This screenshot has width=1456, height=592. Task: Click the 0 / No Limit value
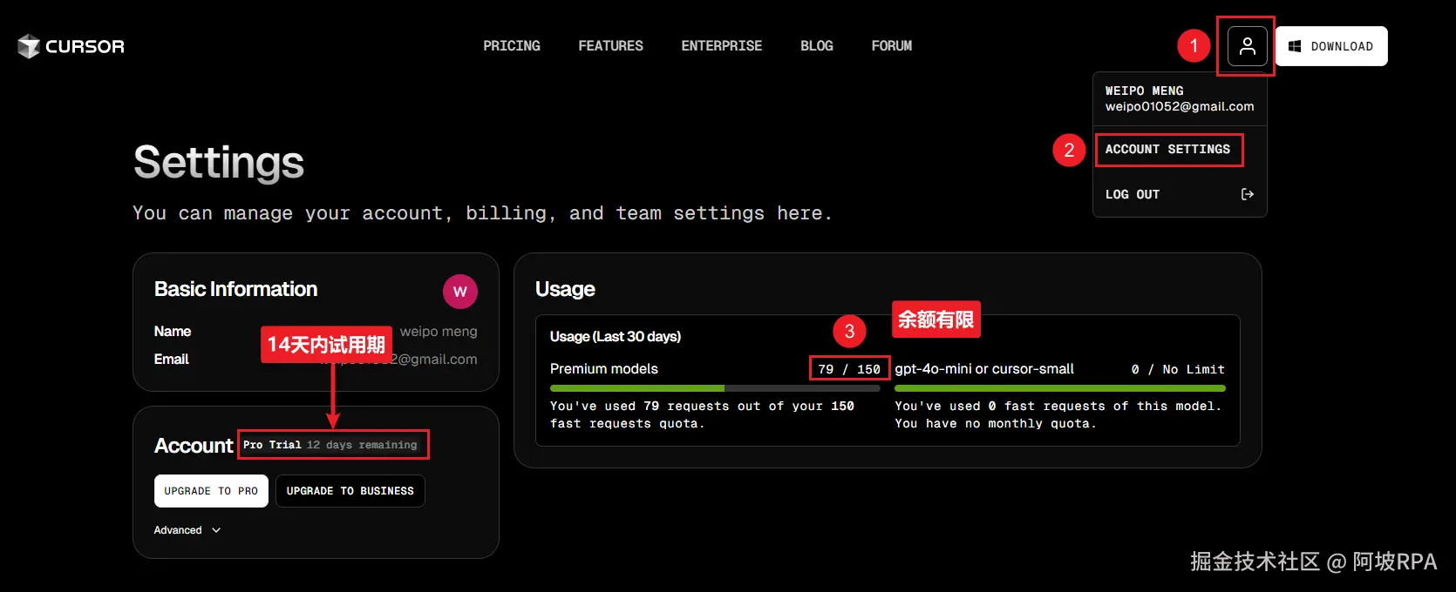click(x=1178, y=369)
